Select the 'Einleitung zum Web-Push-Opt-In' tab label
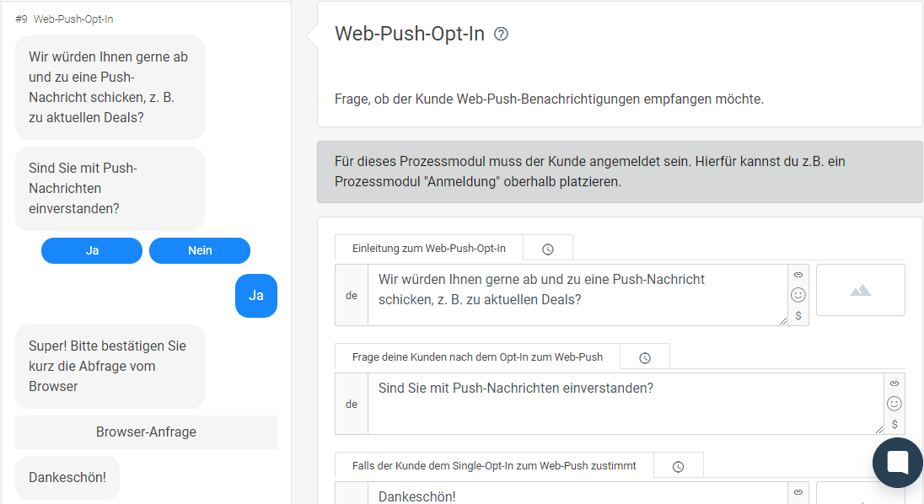924x504 pixels. 427,248
